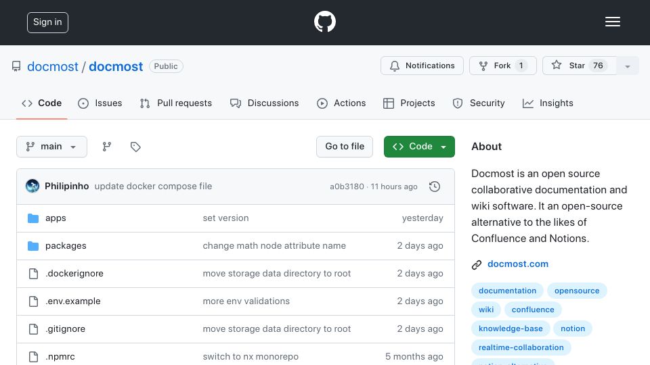Open the Actions tab

tap(341, 103)
